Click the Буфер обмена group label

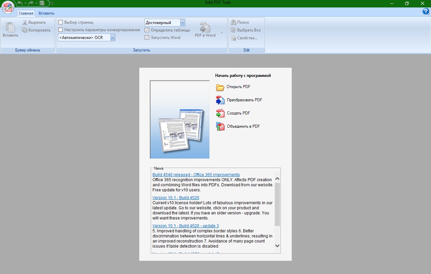click(x=27, y=50)
